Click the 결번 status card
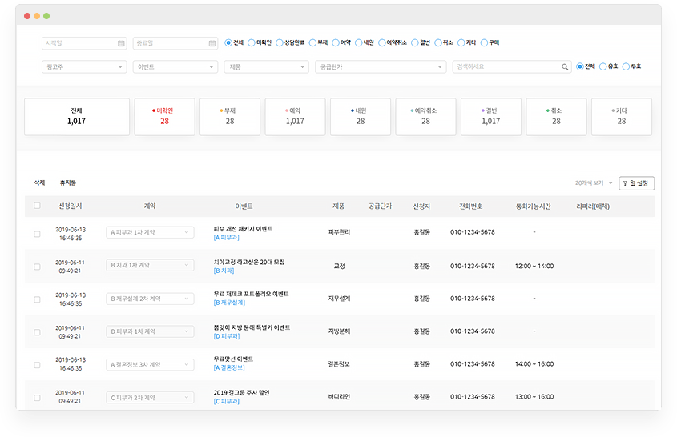Screen dimensions: 677x437 click(x=491, y=116)
